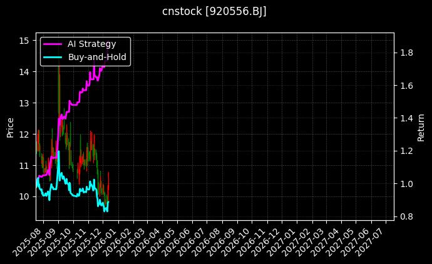Click the 15 tick on the Price axis

point(24,41)
